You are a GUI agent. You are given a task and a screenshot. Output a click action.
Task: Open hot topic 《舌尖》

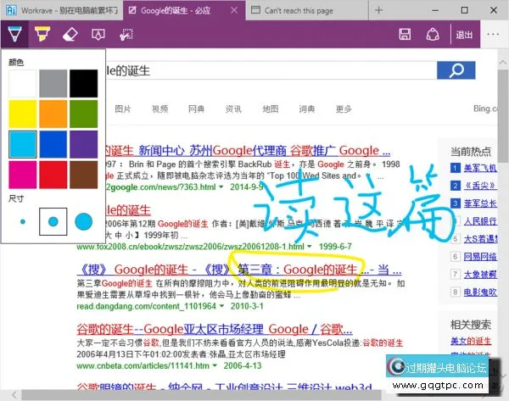tap(480, 186)
